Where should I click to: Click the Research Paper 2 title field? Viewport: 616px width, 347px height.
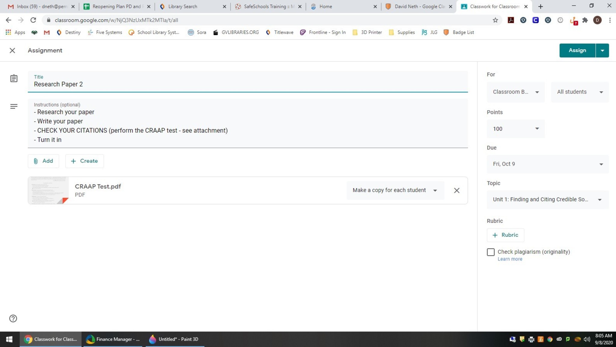click(x=247, y=84)
